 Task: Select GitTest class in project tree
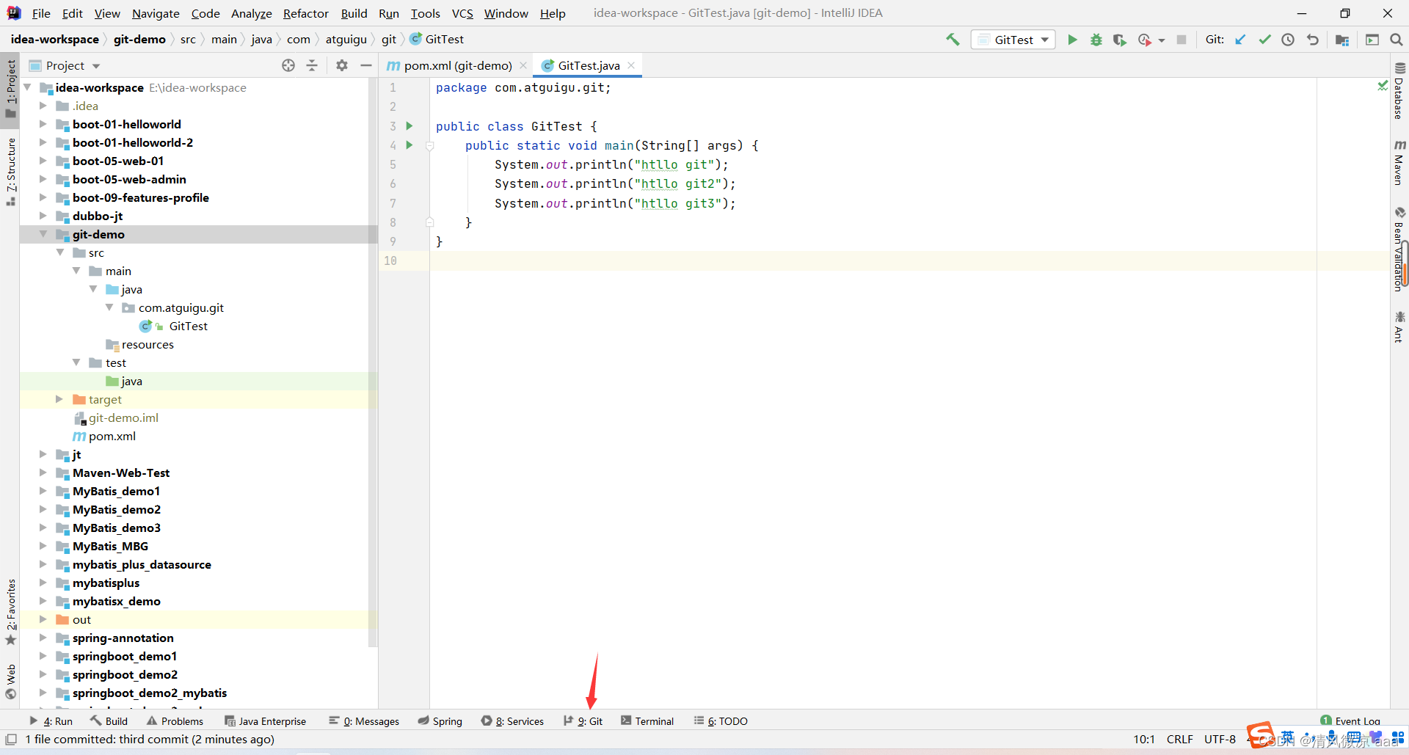click(188, 326)
